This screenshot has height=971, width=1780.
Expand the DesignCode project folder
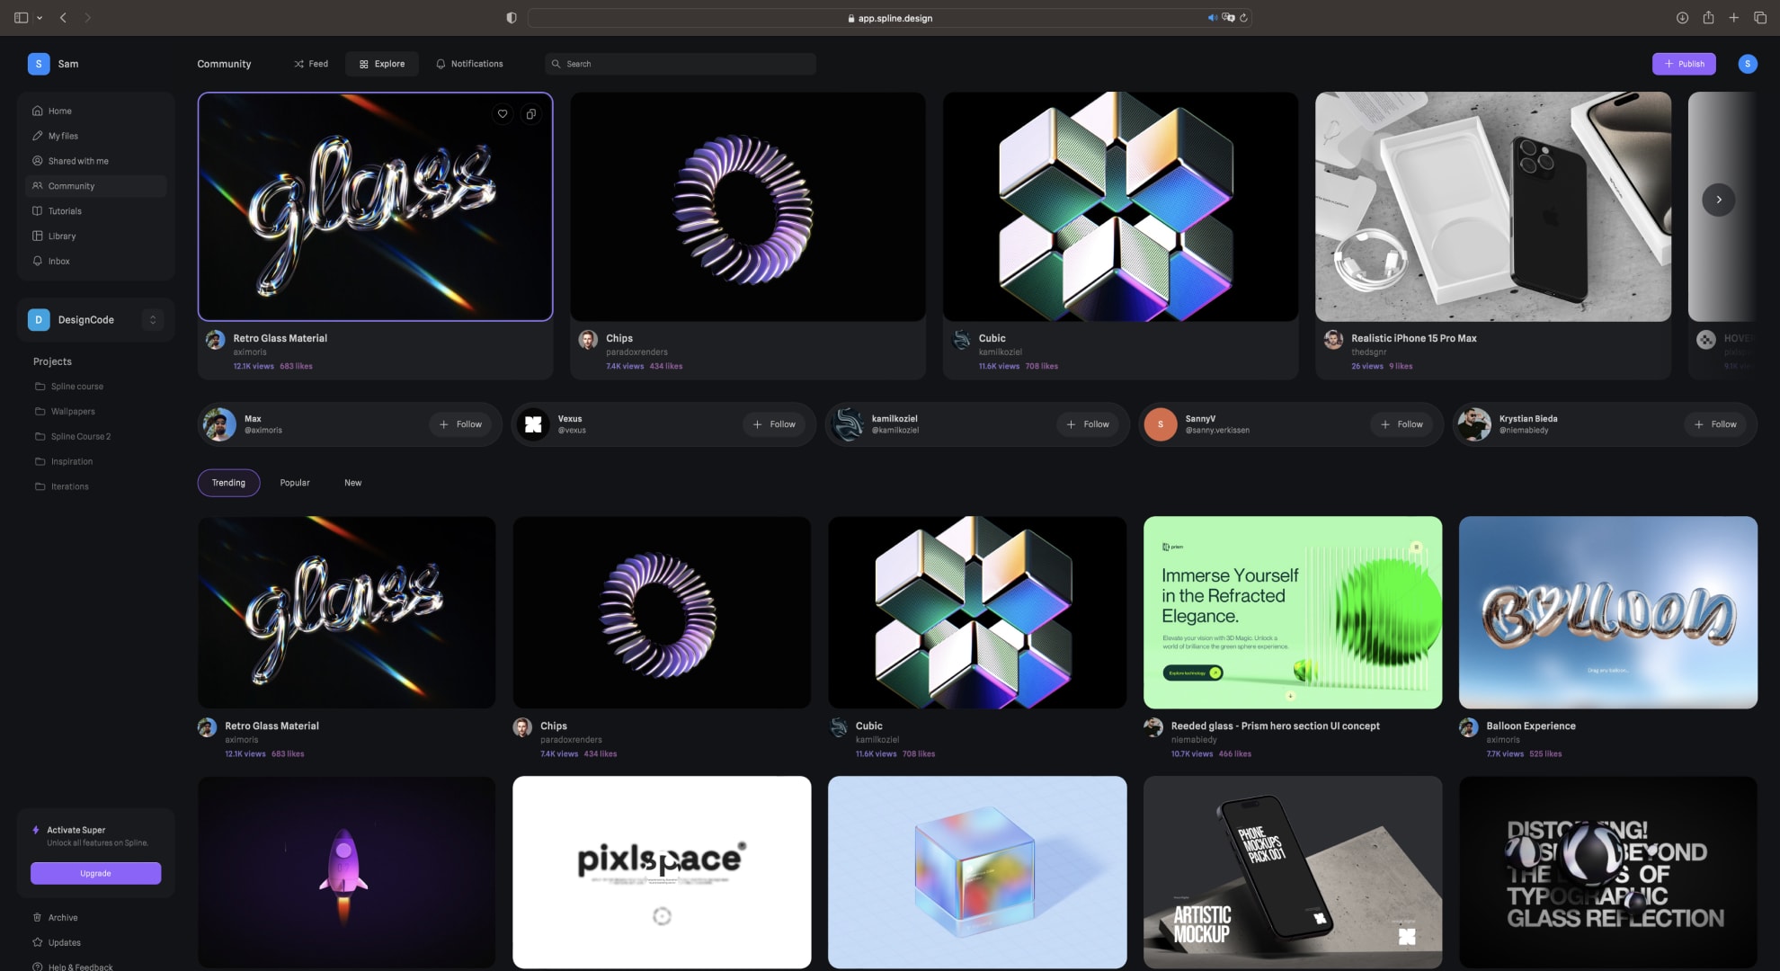coord(152,320)
